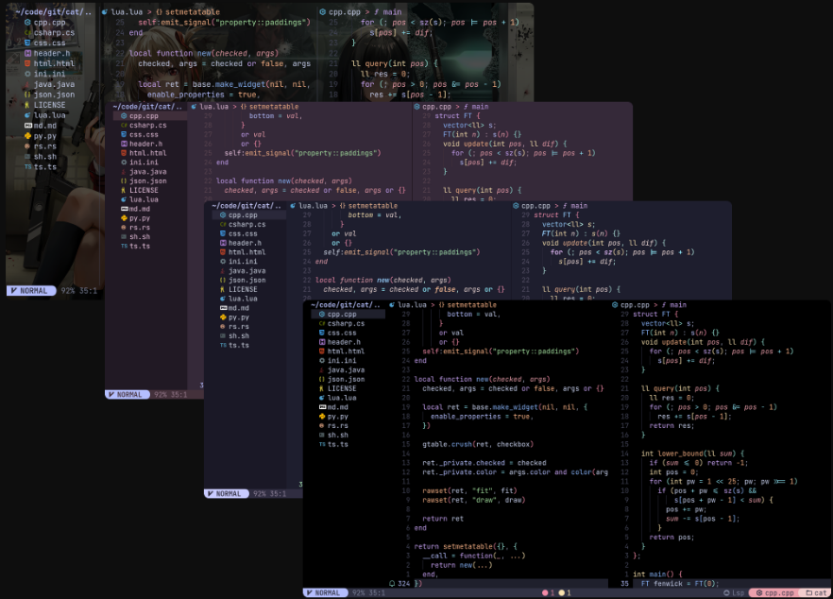Open html.html in the wallpaper window tree
Viewport: 833px width, 599px height.
point(54,63)
